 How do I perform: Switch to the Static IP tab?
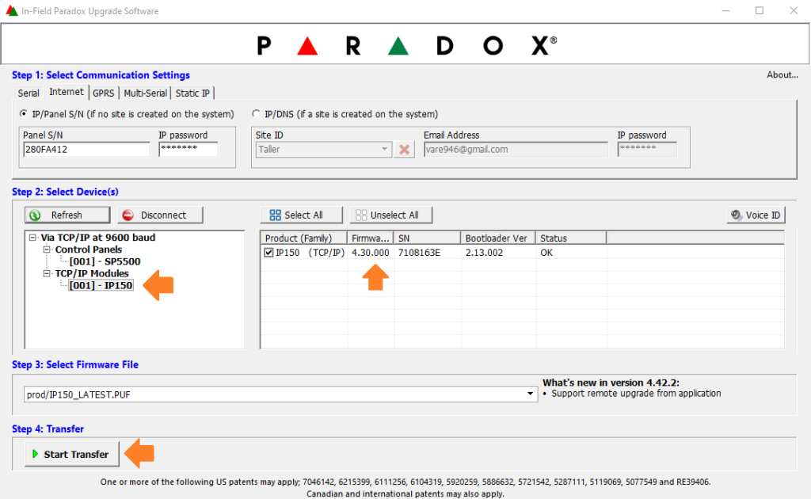click(x=192, y=93)
